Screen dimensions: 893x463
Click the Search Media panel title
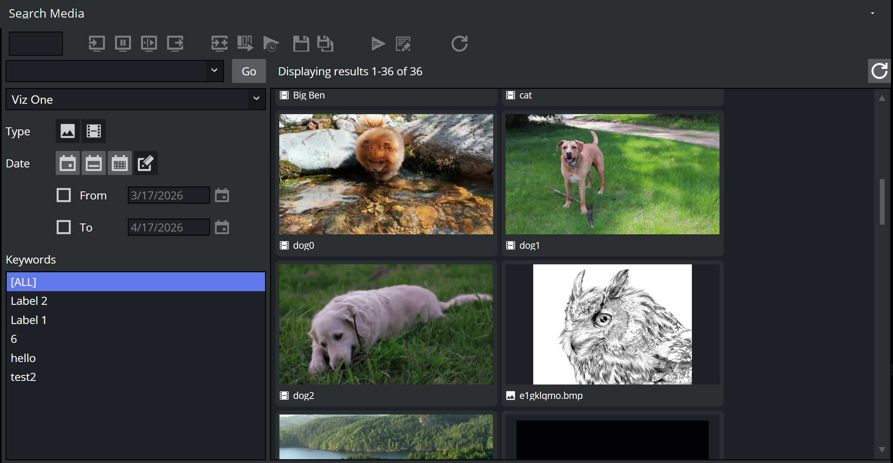coord(46,14)
